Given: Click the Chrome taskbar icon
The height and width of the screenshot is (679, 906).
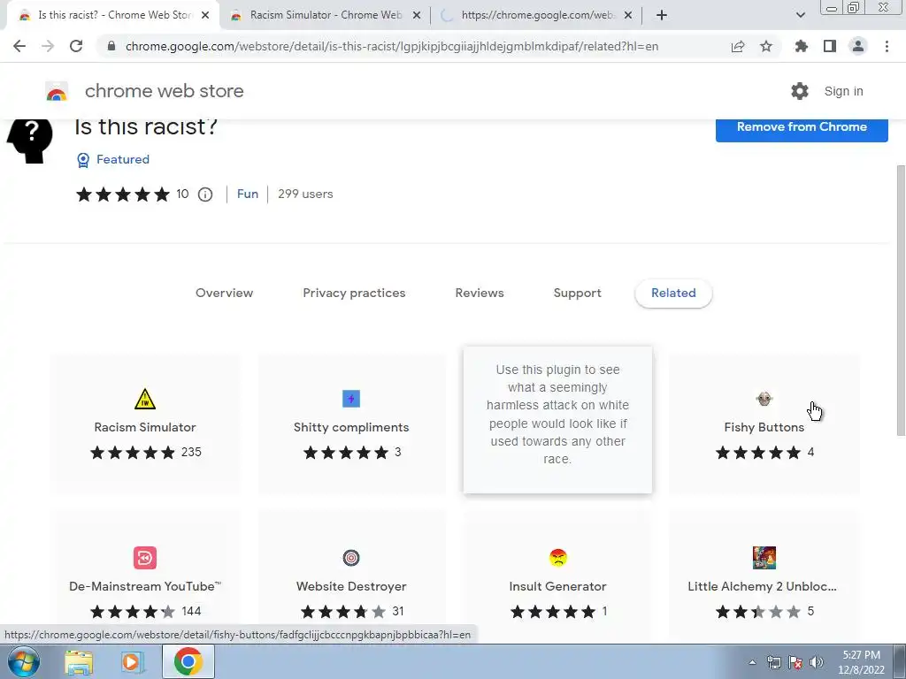Looking at the screenshot, I should coord(188,661).
